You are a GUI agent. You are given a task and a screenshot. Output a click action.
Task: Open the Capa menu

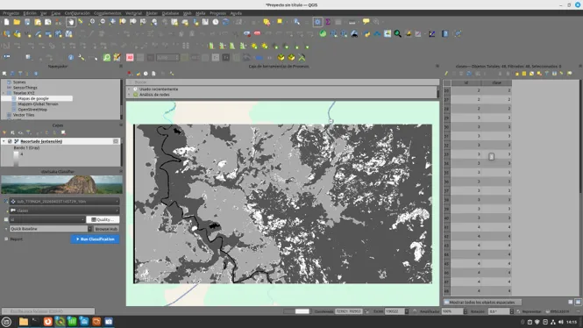tap(56, 13)
